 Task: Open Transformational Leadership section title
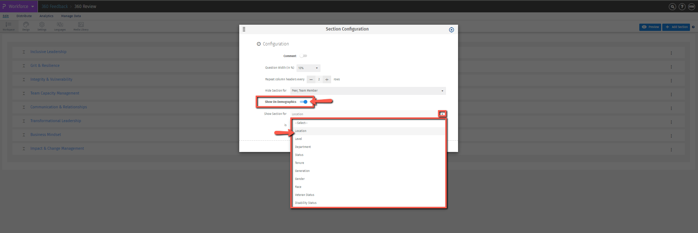56,121
